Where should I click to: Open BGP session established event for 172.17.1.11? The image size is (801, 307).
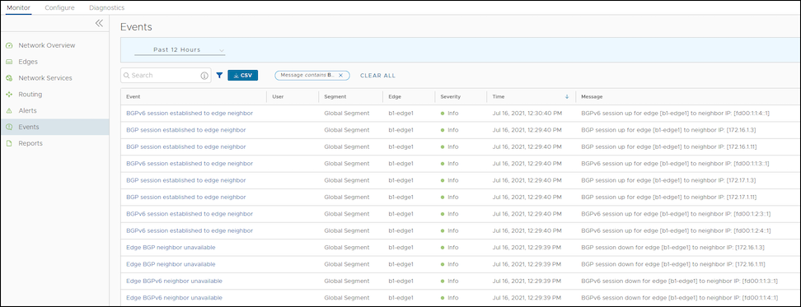(x=186, y=198)
